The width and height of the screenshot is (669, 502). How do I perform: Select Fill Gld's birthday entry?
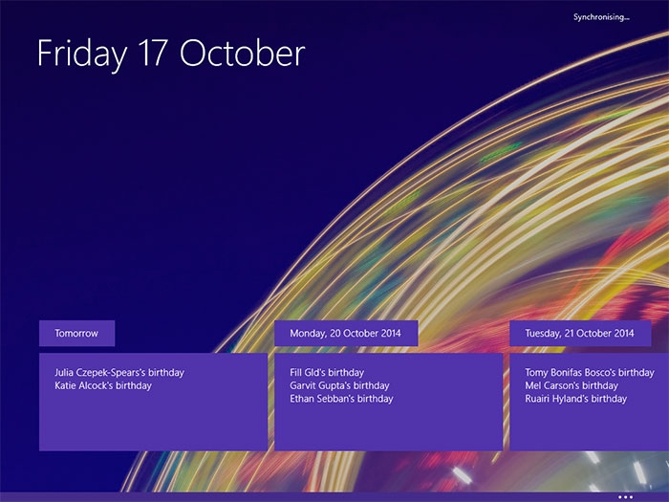(327, 373)
